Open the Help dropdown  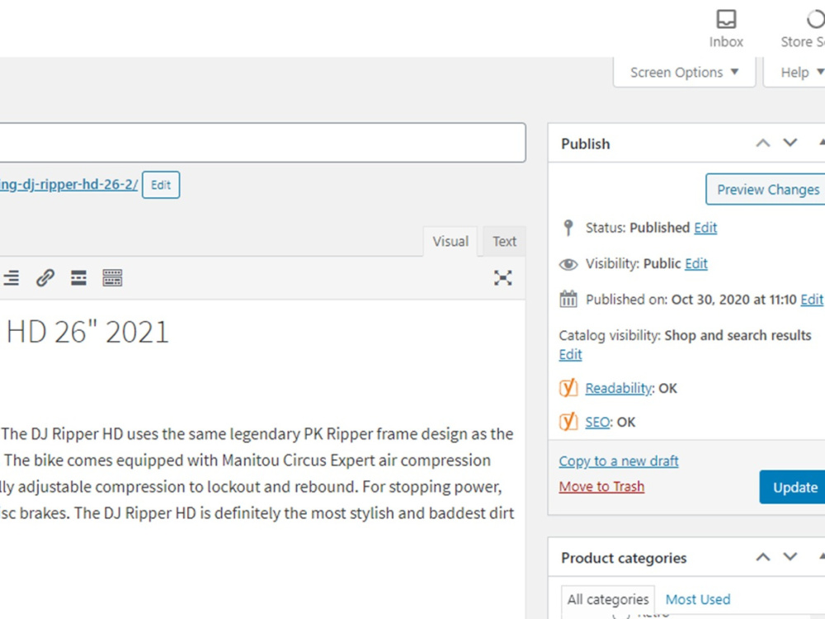[x=795, y=72]
